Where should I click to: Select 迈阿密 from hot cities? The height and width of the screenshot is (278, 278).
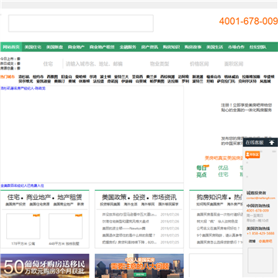pos(184,76)
